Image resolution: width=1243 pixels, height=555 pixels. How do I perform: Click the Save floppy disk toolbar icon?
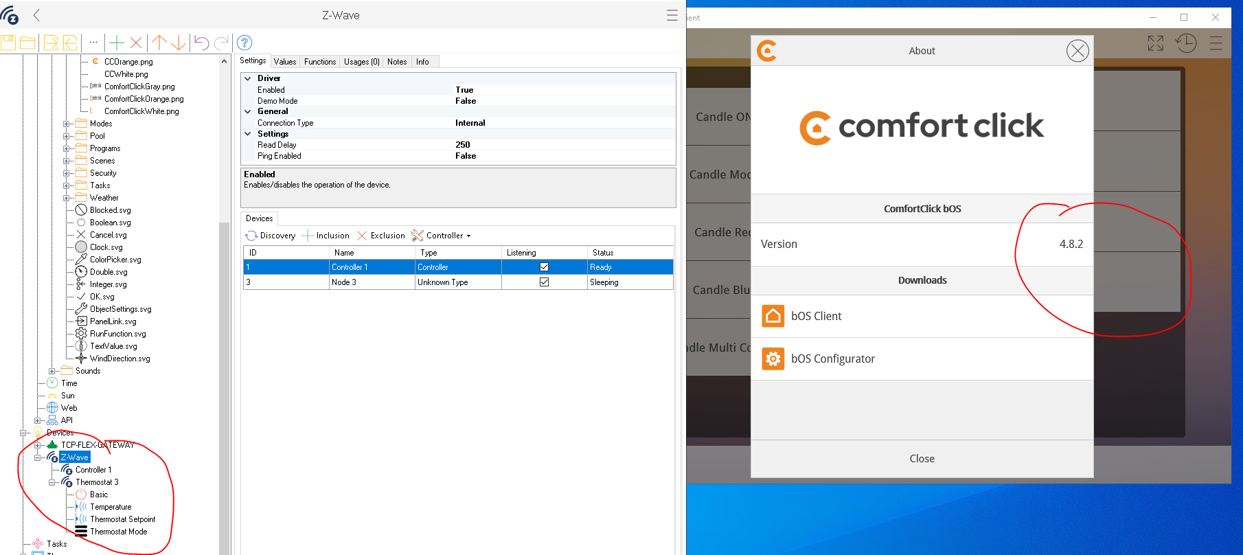[x=8, y=43]
